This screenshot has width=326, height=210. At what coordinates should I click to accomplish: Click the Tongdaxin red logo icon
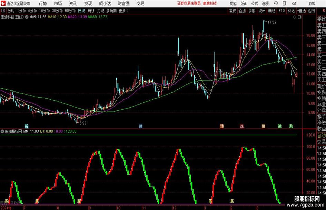point(3,3)
